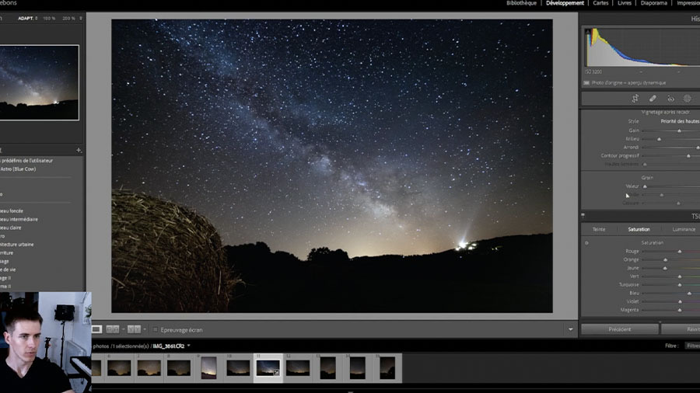Viewport: 700px width, 393px height.
Task: Open the navigator zoom level arrows
Action: point(81,19)
